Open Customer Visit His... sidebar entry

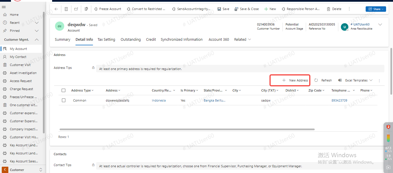pos(24,137)
